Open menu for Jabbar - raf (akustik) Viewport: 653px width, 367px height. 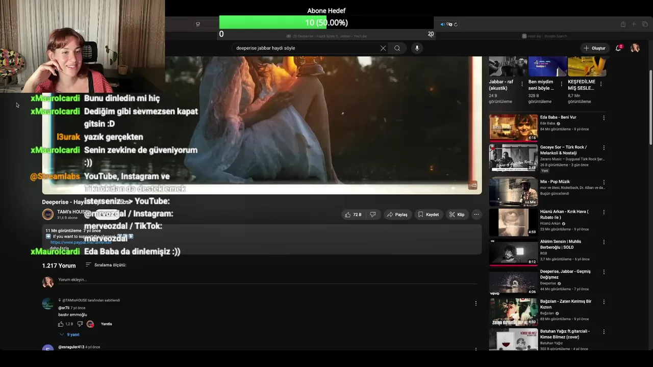coord(521,84)
